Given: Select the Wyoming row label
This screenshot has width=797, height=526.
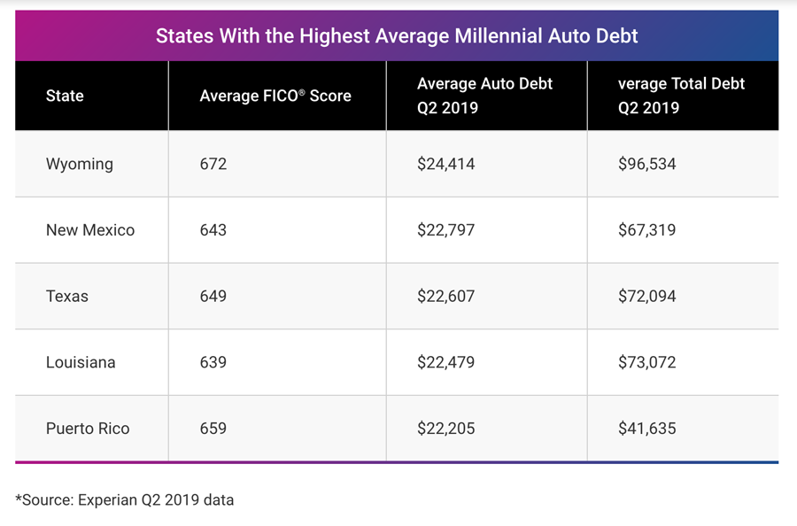Looking at the screenshot, I should point(80,164).
